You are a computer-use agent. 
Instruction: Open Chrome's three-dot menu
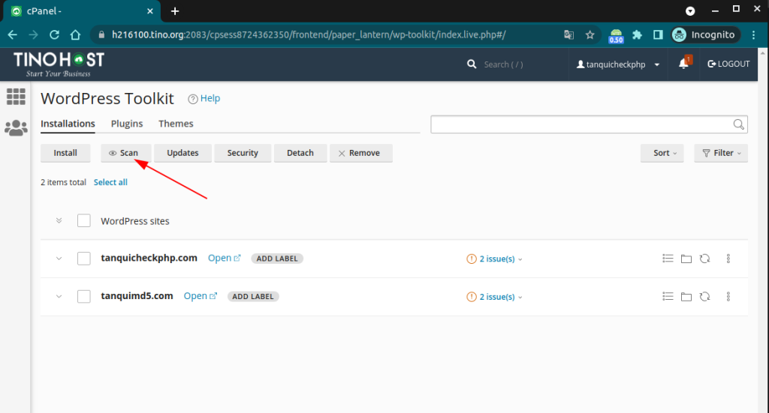754,34
